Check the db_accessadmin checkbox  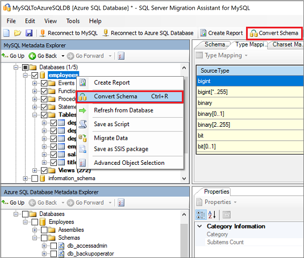[54, 246]
